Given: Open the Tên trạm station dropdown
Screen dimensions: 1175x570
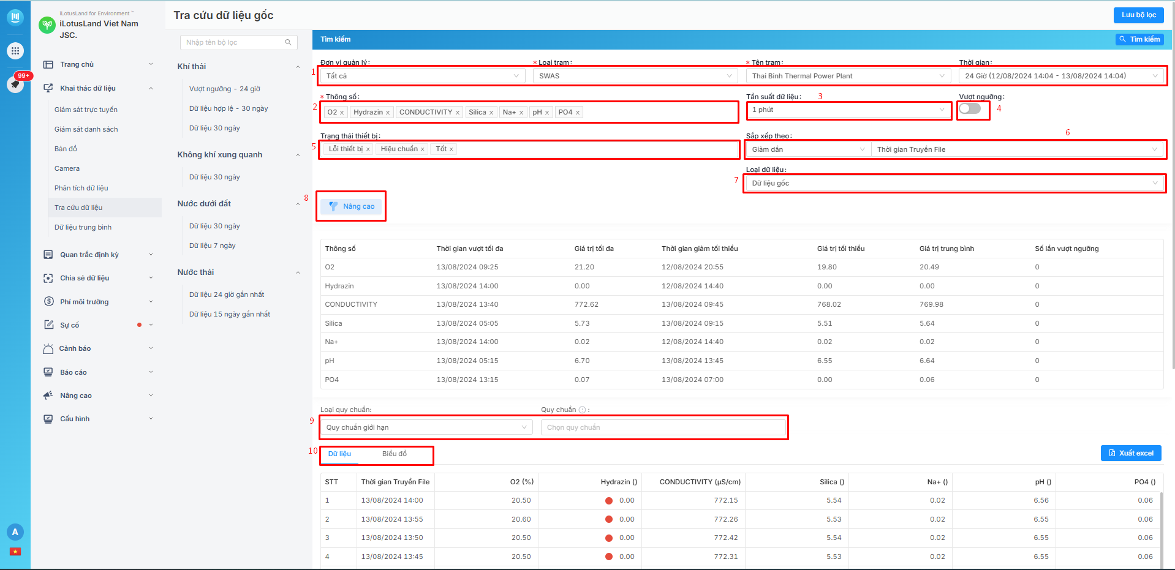Looking at the screenshot, I should (x=848, y=76).
